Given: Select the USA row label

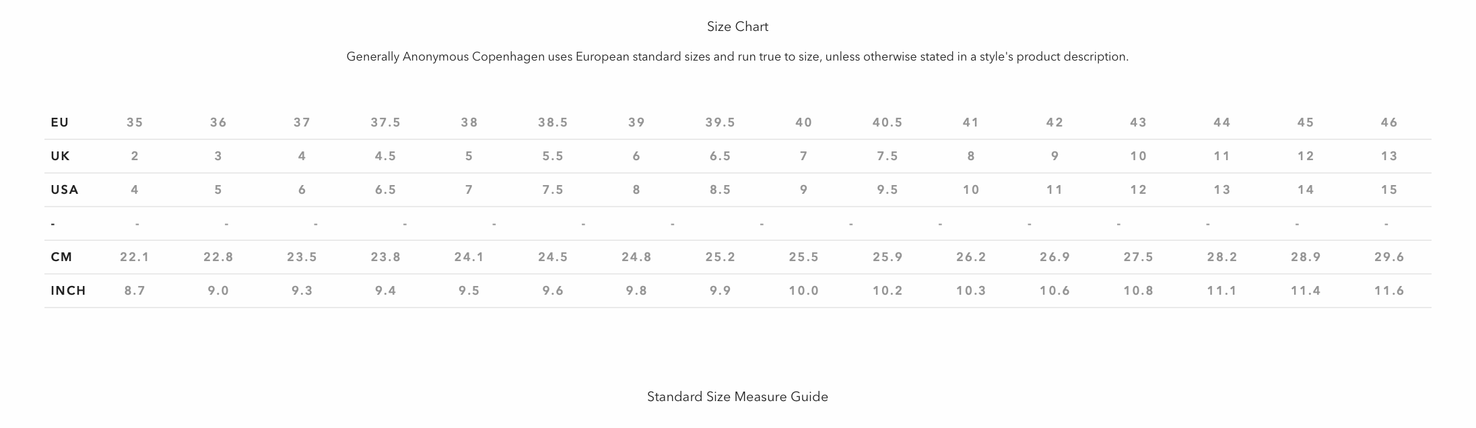Looking at the screenshot, I should point(65,190).
